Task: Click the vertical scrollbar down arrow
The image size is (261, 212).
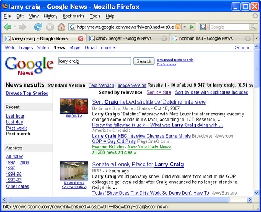Action: (x=256, y=193)
